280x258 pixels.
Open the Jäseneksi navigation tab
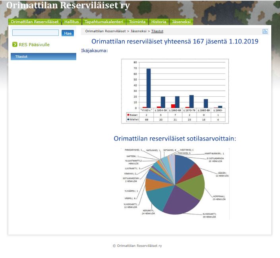pyautogui.click(x=181, y=22)
